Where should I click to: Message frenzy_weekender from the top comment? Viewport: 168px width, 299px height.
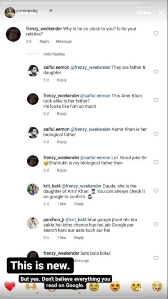click(64, 41)
